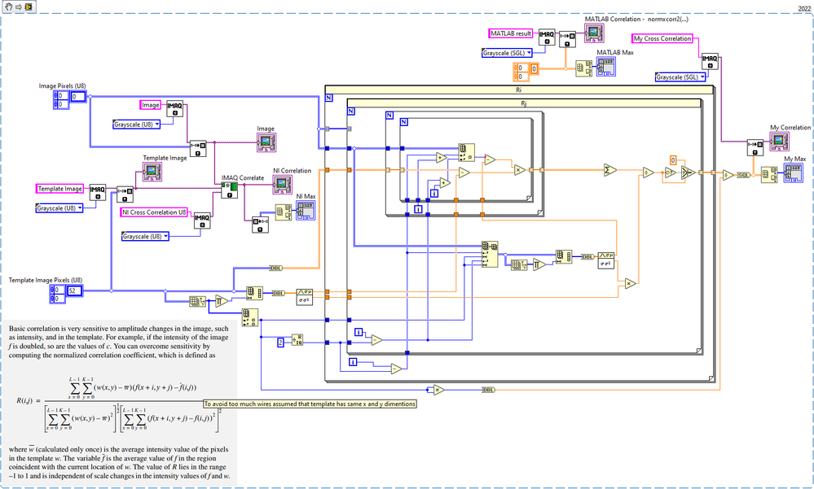Click the IMAQ Create node beside Template Image
This screenshot has width=814, height=489.
tap(98, 192)
